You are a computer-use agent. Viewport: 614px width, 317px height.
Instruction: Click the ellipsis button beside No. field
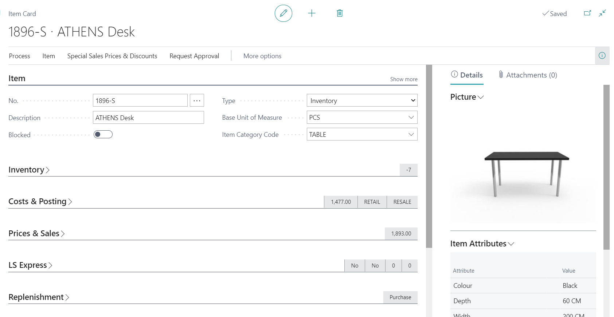(197, 100)
